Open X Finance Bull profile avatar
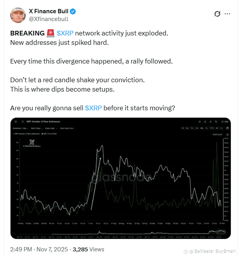The width and height of the screenshot is (239, 258). point(18,15)
